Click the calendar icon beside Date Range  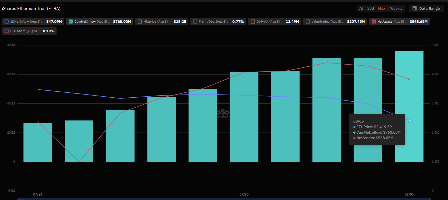[415, 8]
